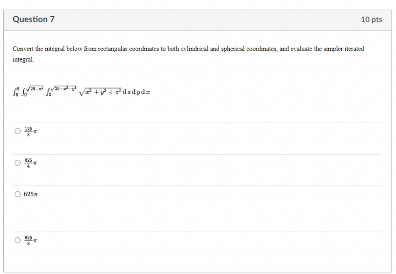This screenshot has width=396, height=274.
Task: Click the first answer row divider area
Action: pyautogui.click(x=197, y=122)
